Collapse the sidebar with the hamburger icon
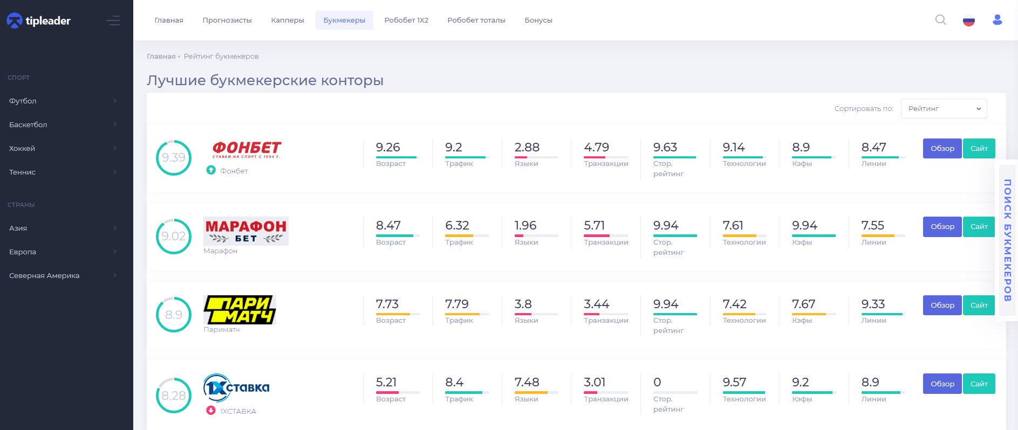The height and width of the screenshot is (430, 1018). pyautogui.click(x=113, y=21)
